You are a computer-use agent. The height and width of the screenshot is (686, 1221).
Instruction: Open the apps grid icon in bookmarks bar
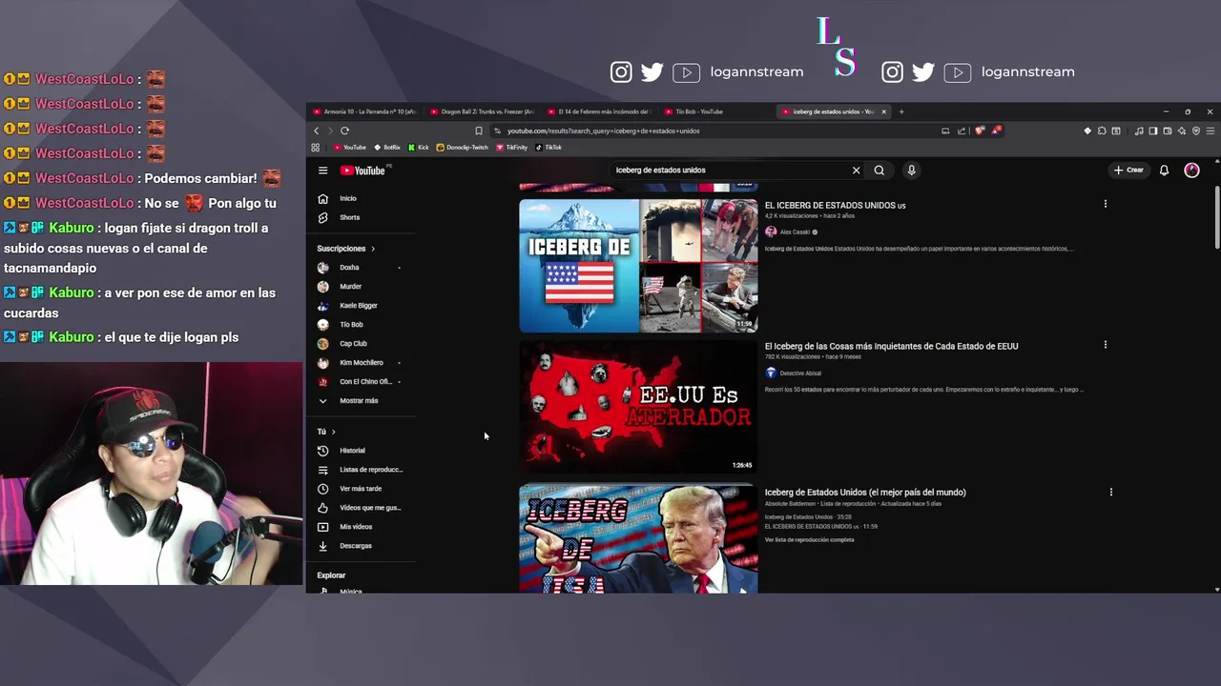[316, 148]
